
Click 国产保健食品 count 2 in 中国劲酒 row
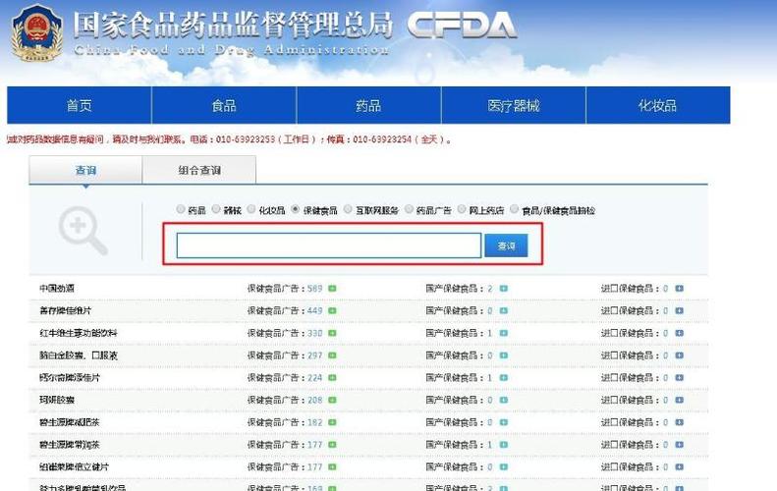tap(490, 289)
